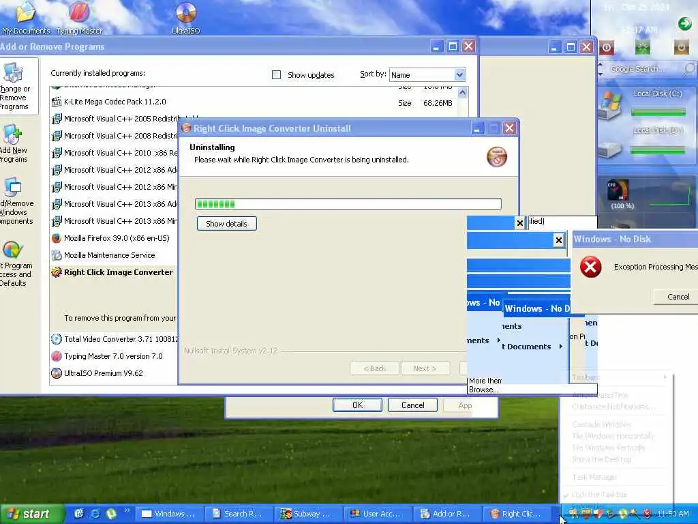Image resolution: width=698 pixels, height=524 pixels.
Task: Click the red power gadget button
Action: [x=607, y=47]
